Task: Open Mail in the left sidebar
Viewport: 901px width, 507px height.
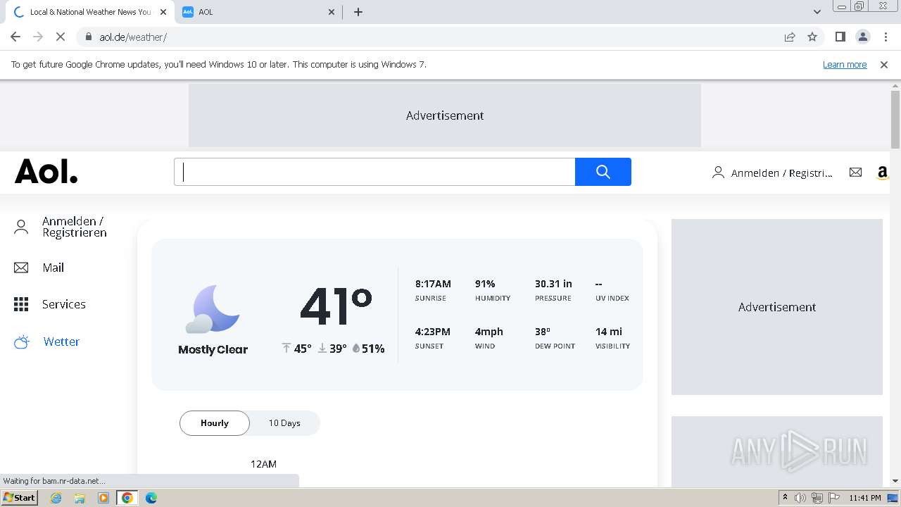Action: (53, 268)
